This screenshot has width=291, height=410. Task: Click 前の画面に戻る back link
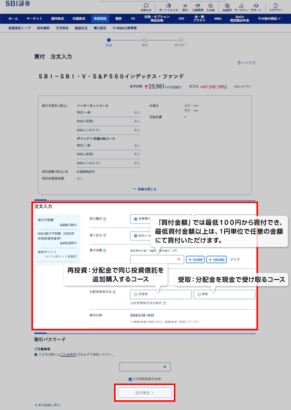pyautogui.click(x=48, y=405)
